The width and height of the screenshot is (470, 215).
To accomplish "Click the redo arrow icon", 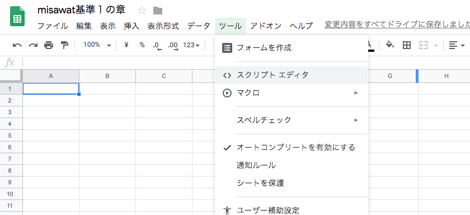I will [33, 45].
